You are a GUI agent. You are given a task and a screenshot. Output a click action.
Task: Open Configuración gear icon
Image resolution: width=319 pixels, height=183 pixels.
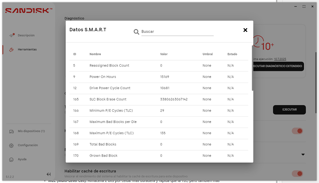coord(11,146)
